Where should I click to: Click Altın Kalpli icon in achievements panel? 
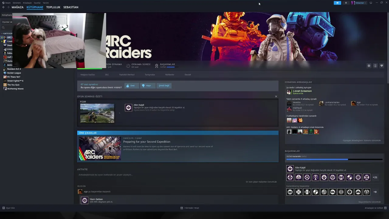[x=290, y=169]
